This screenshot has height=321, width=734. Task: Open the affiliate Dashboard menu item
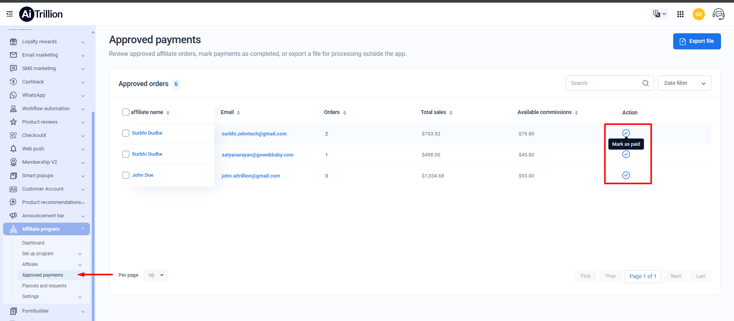tap(33, 243)
